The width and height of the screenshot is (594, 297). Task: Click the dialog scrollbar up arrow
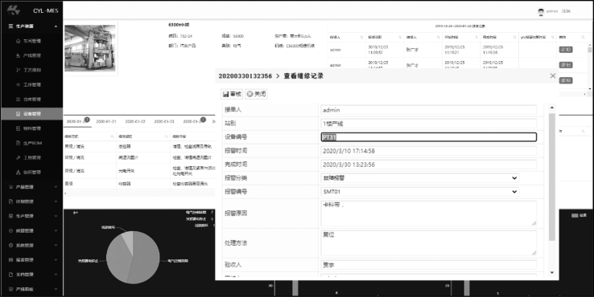click(x=552, y=108)
